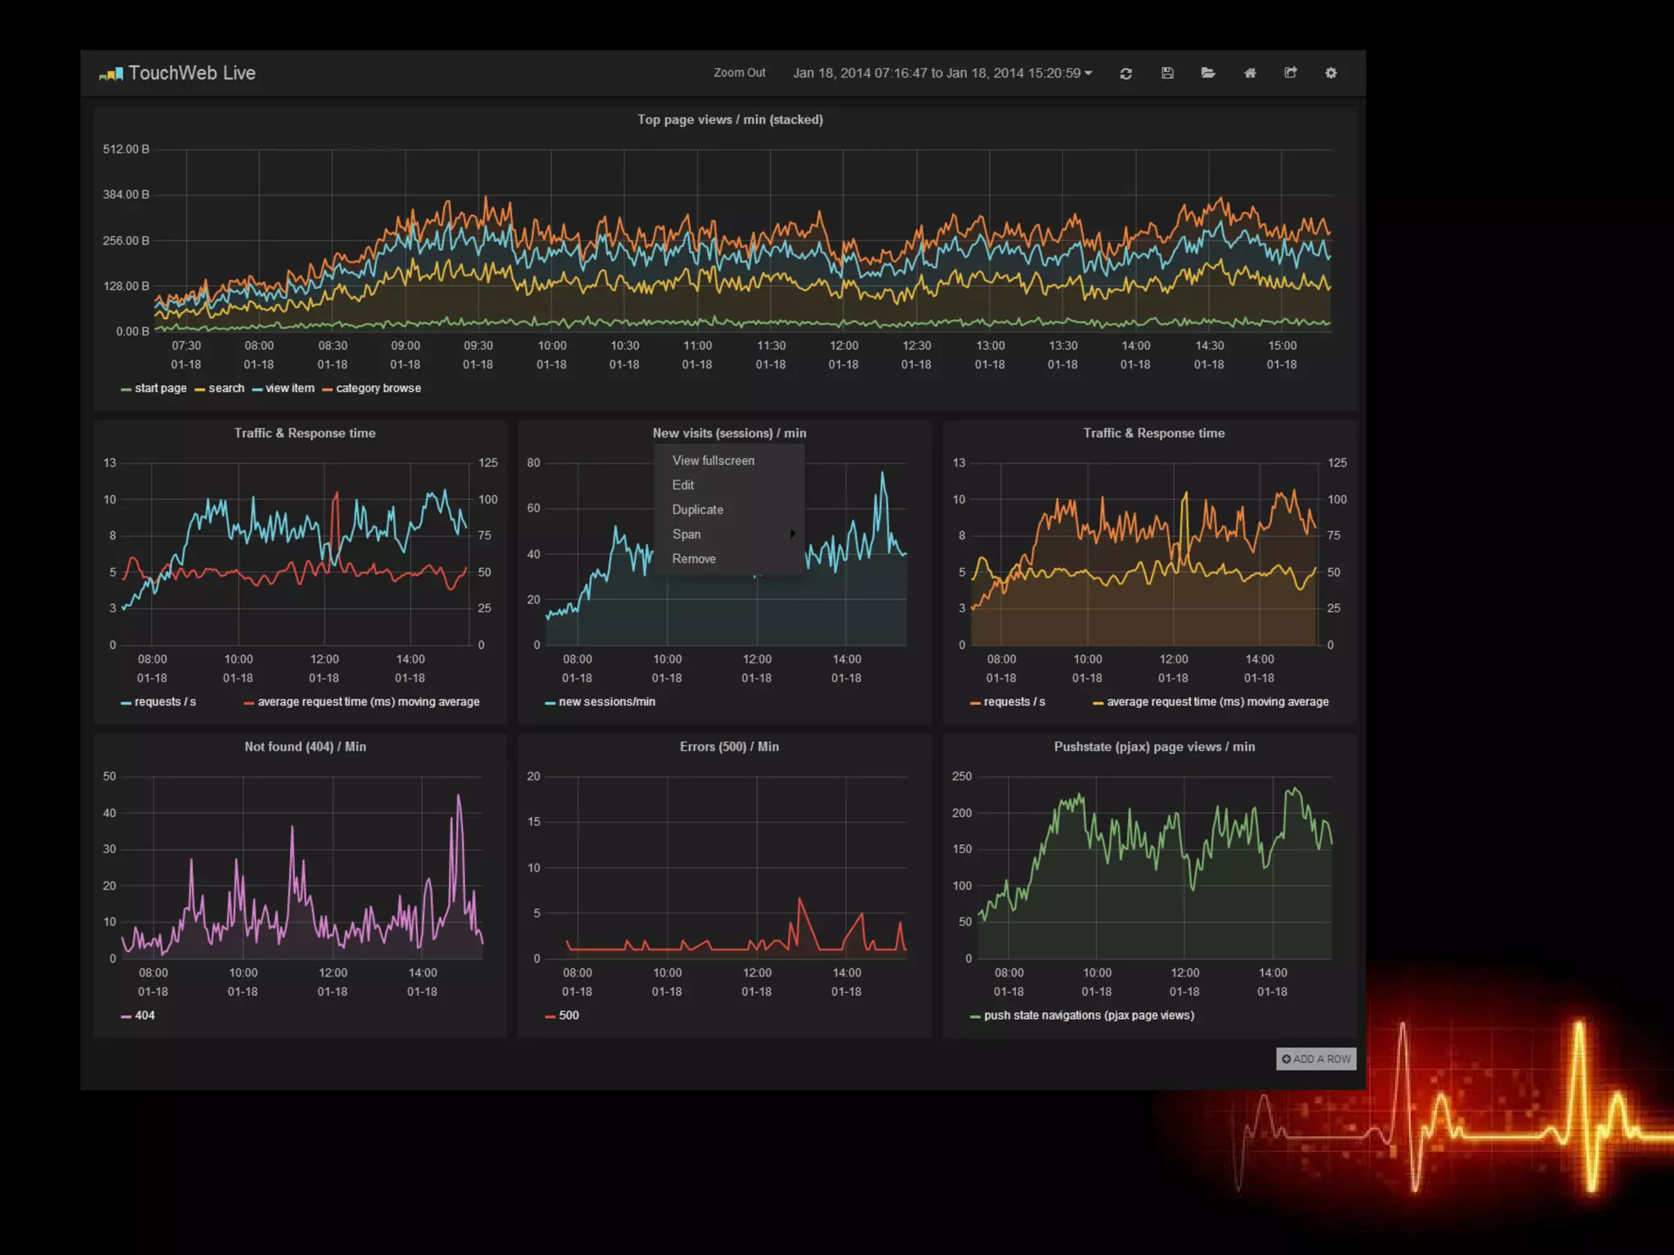Click plus icon in Add A Row
This screenshot has height=1255, width=1674.
click(x=1287, y=1059)
